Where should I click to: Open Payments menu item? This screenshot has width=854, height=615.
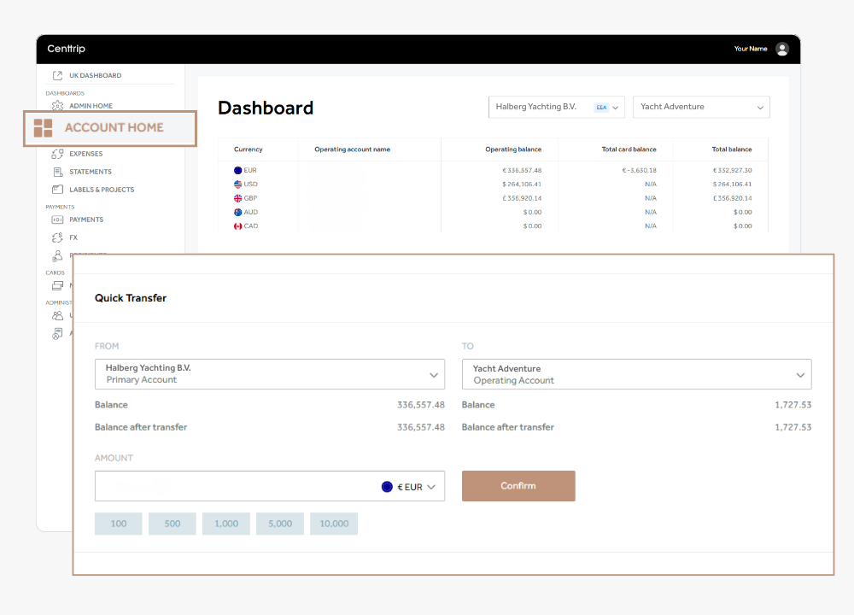coord(86,220)
